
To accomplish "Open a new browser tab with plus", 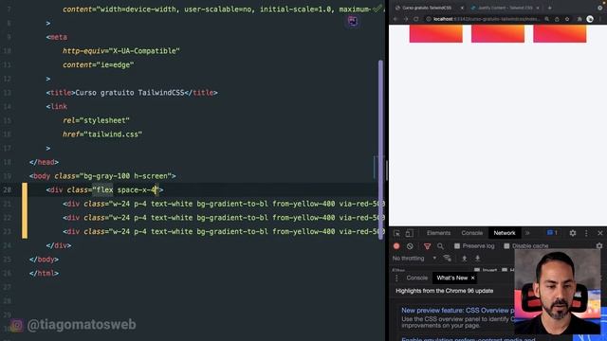I will [550, 8].
